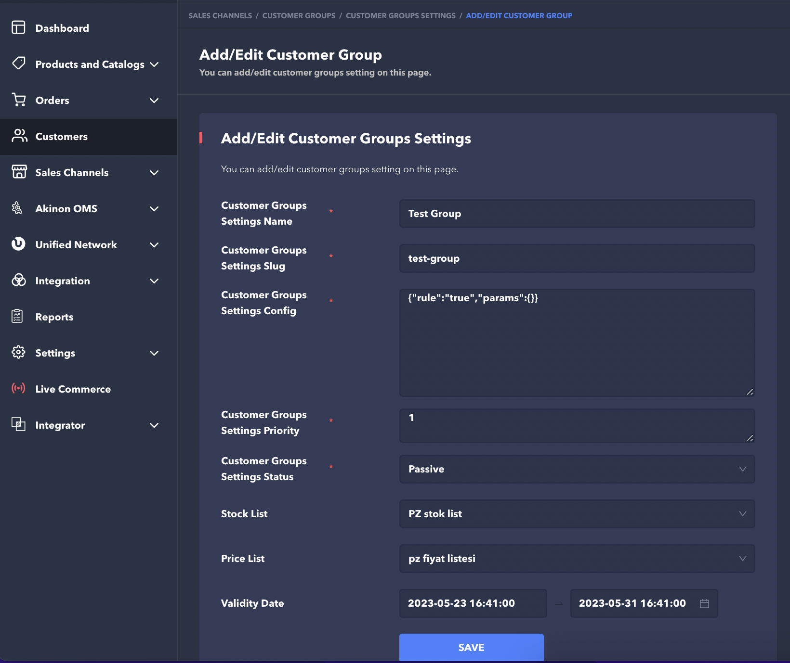Open the Price List dropdown
790x663 pixels.
(577, 559)
